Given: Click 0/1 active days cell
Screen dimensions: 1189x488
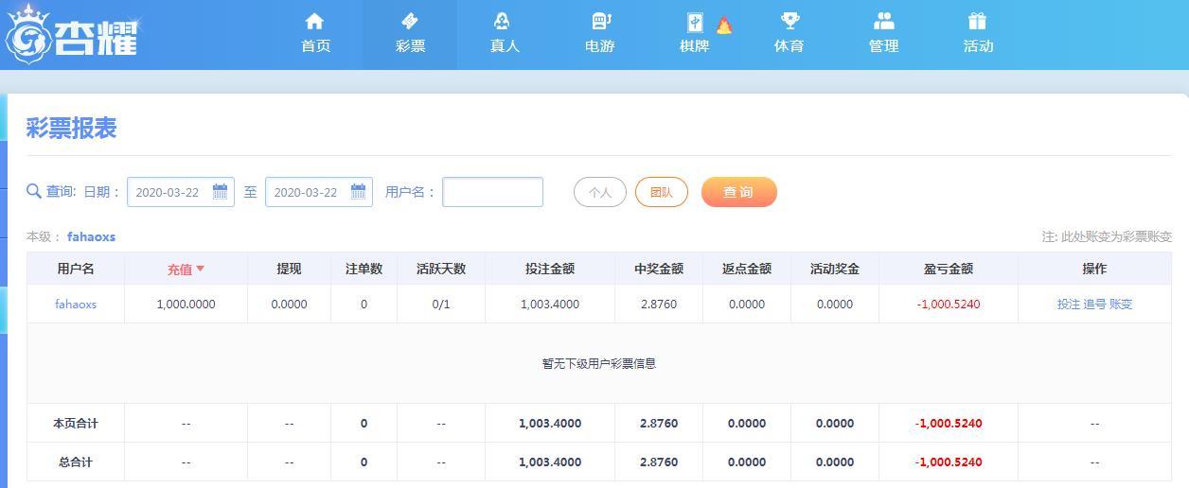Looking at the screenshot, I should coord(441,305).
